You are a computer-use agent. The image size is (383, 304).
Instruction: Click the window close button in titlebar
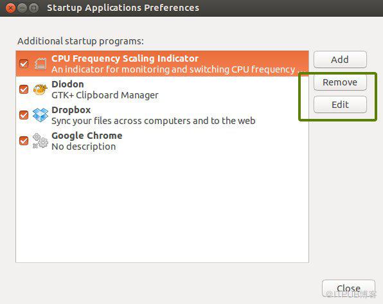pos(10,8)
